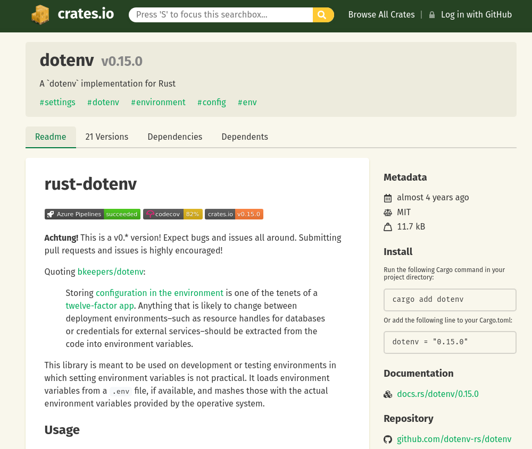This screenshot has width=532, height=449.
Task: Click the inline .env code snippet
Action: (121, 392)
